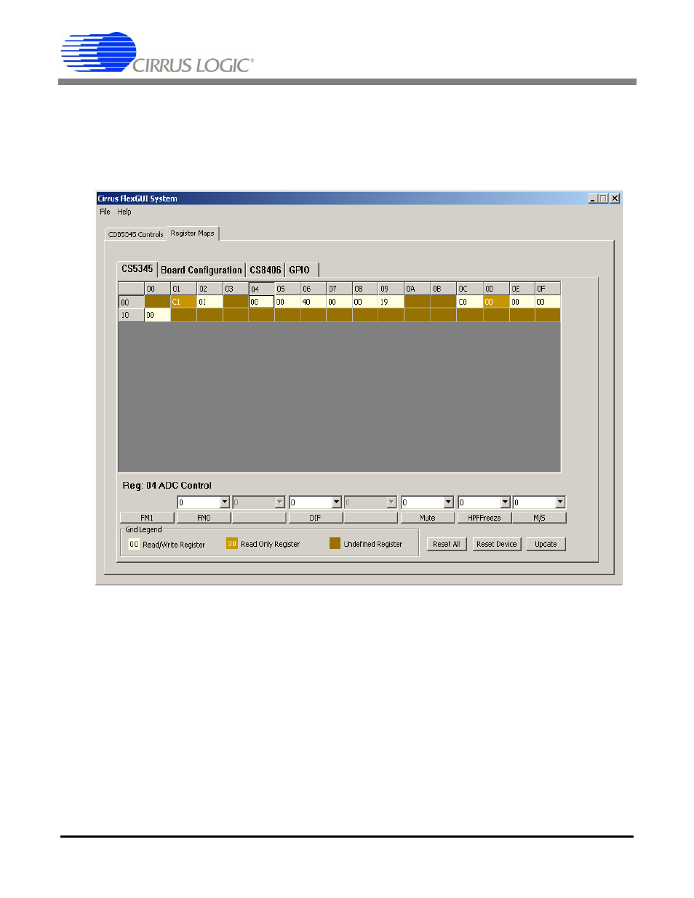Screen dimensions: 694x898
Task: Select register cell 01 with value C1
Action: (183, 302)
